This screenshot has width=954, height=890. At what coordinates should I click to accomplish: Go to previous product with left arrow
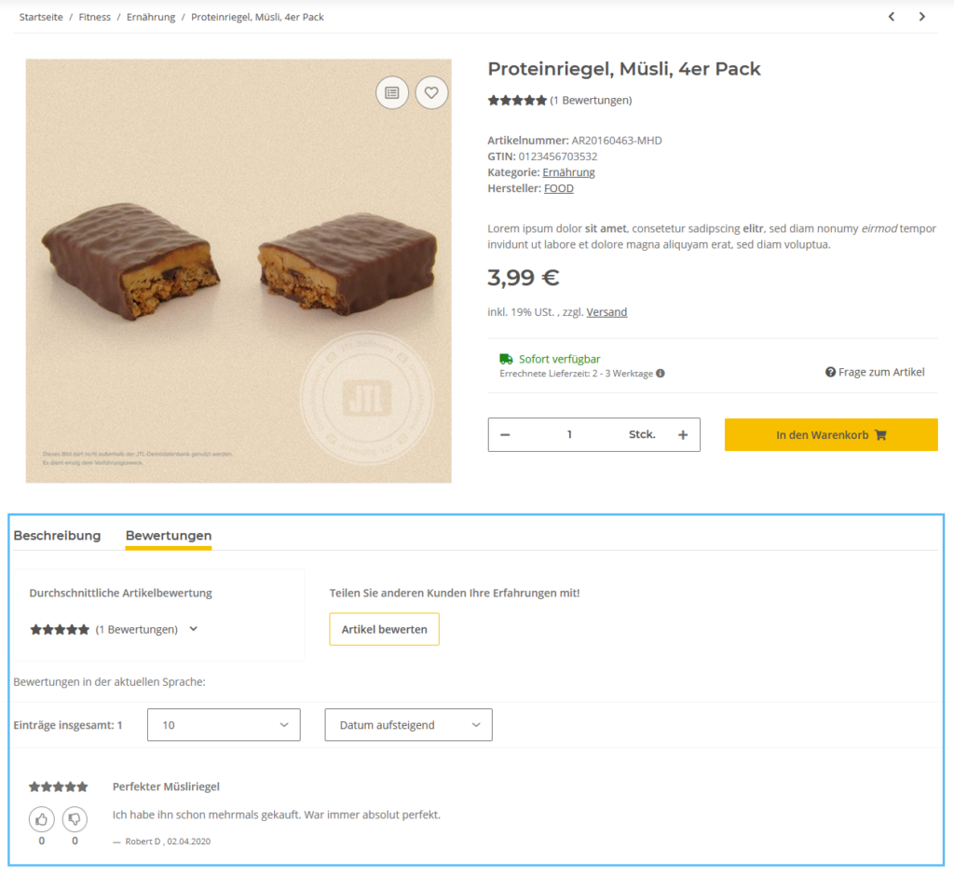point(891,16)
